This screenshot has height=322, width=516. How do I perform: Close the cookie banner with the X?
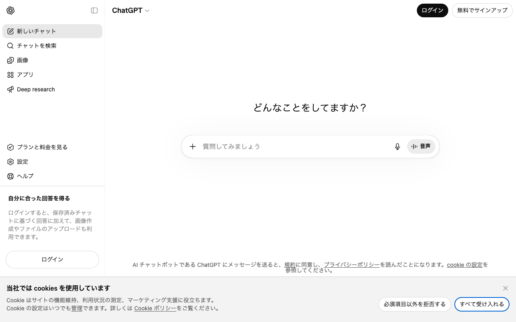pos(506,288)
